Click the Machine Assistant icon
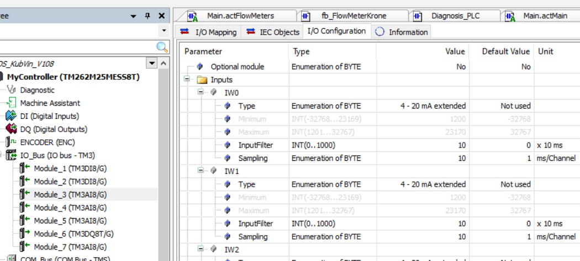580x261 pixels. 12,103
